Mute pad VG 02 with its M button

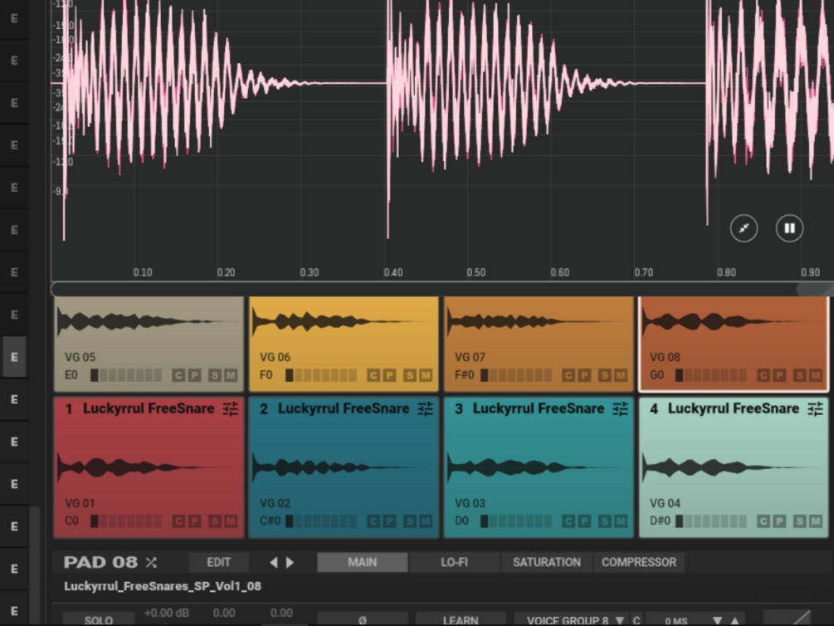(426, 521)
